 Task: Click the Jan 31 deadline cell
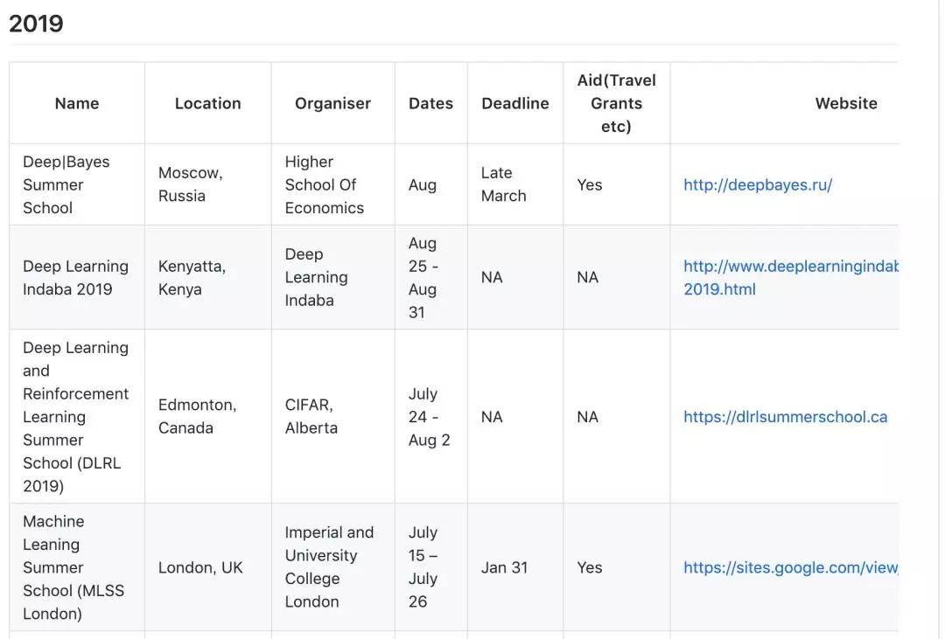click(505, 567)
